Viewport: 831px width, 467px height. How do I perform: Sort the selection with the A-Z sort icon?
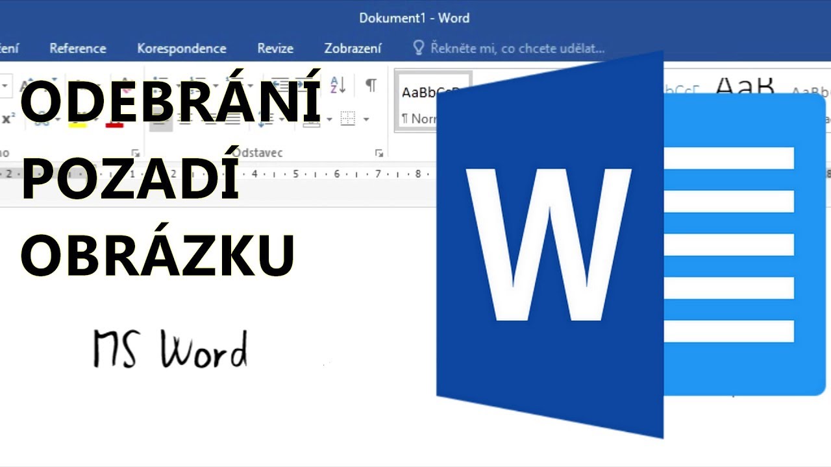pos(338,85)
